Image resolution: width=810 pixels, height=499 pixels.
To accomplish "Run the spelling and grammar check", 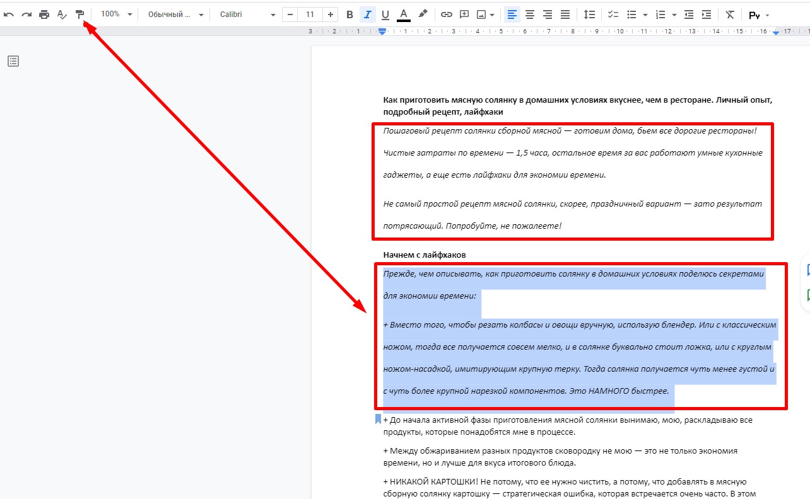I will coord(62,14).
